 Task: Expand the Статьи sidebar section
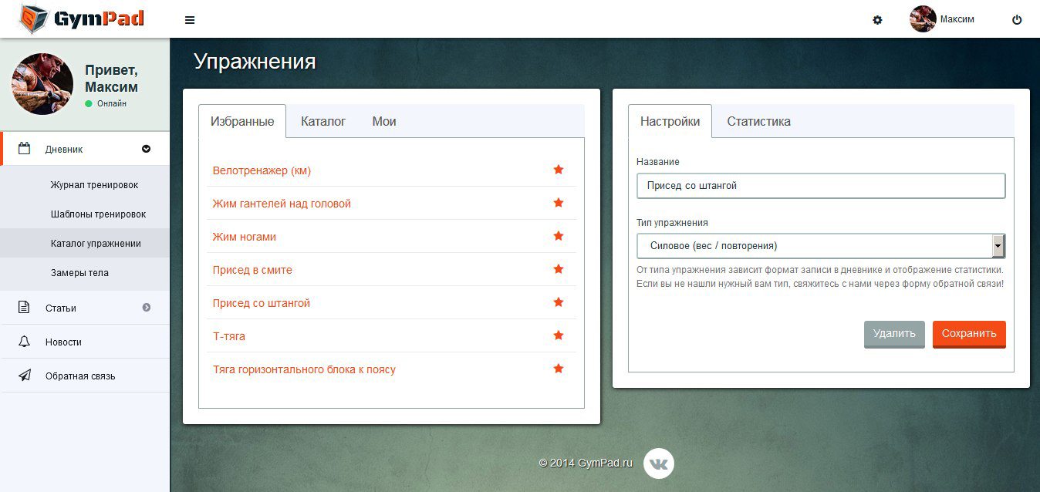[x=146, y=308]
